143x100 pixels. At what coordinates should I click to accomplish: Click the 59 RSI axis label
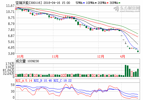coord(13,85)
